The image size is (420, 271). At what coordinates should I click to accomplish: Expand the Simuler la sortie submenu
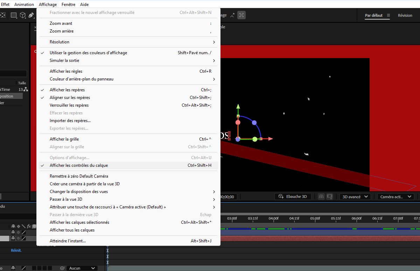coord(128,60)
